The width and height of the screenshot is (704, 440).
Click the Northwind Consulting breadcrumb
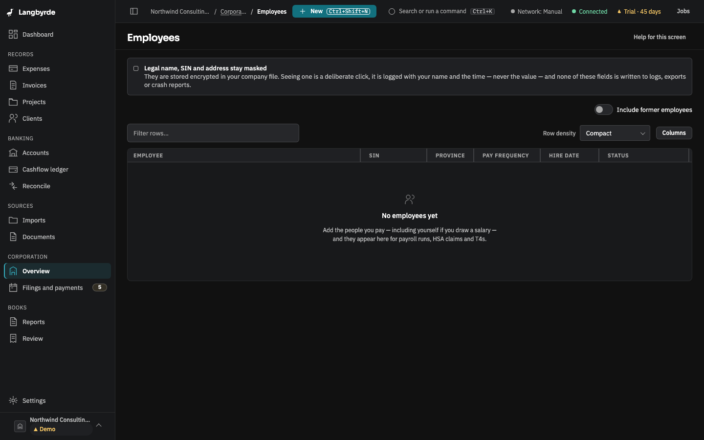tap(180, 12)
